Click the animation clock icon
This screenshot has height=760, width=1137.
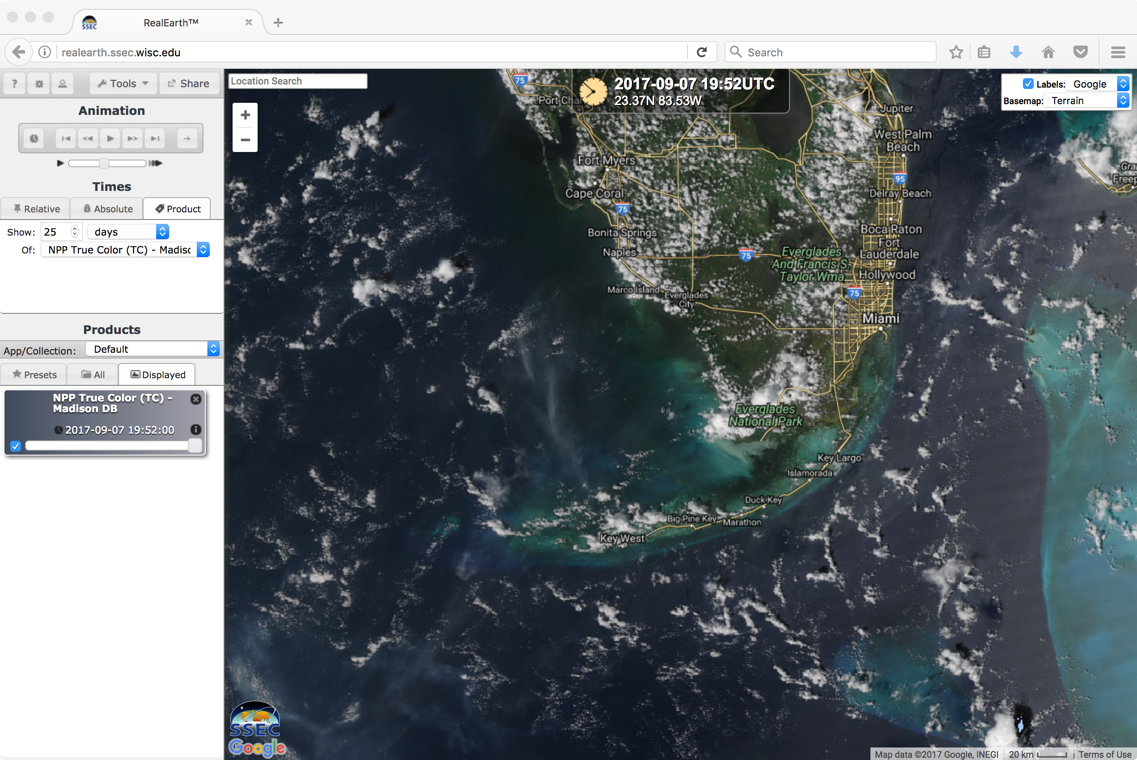pyautogui.click(x=34, y=139)
